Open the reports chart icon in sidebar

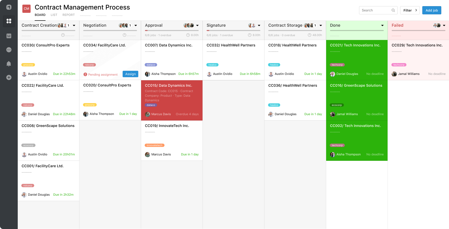point(9,36)
